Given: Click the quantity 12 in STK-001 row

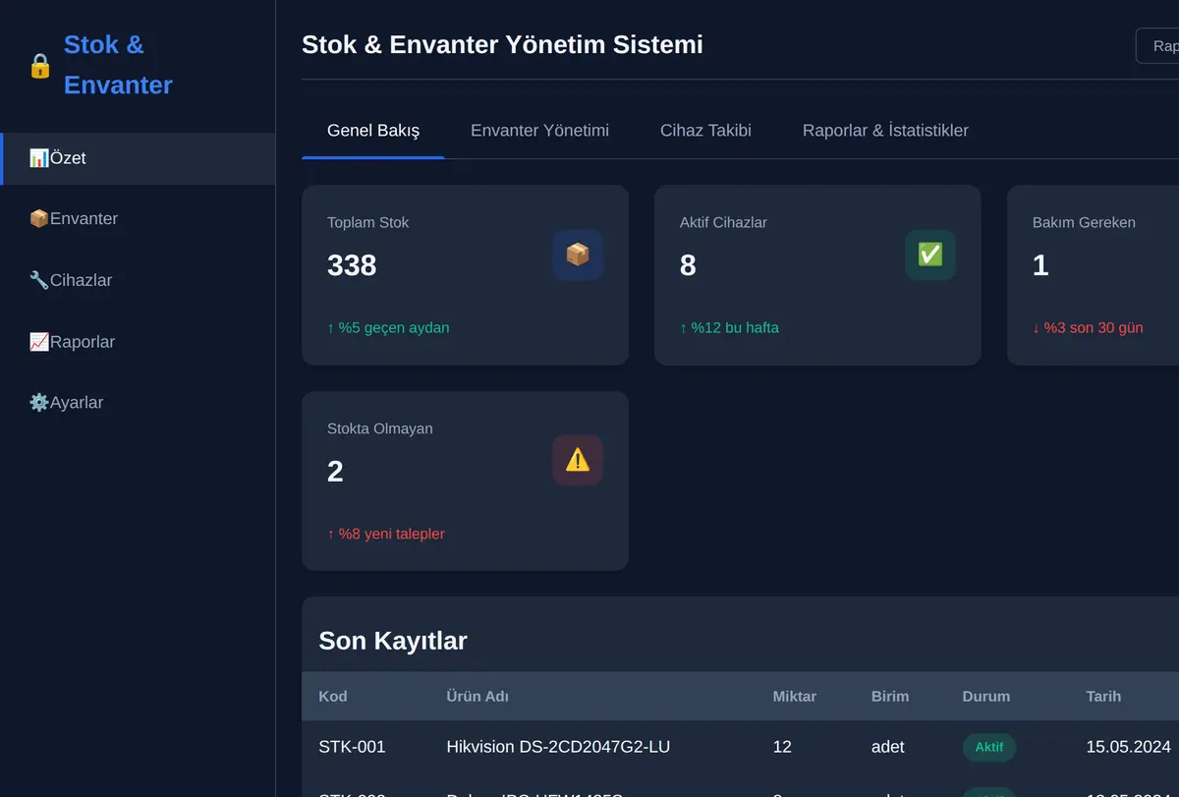Looking at the screenshot, I should coord(782,747).
